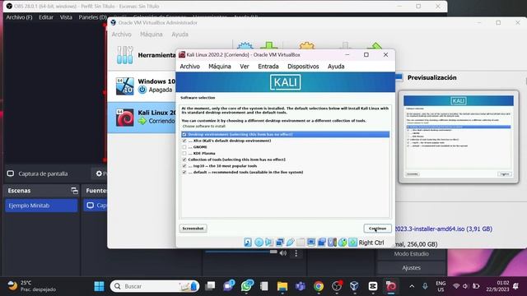
Task: Click the OBS audio mixer speaker mute icon
Action: [x=283, y=253]
